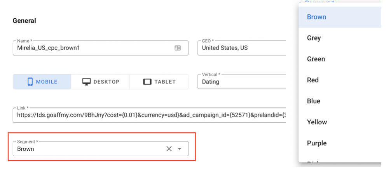This screenshot has height=171, width=391.
Task: Click the Segment field showing Brown
Action: pyautogui.click(x=101, y=149)
